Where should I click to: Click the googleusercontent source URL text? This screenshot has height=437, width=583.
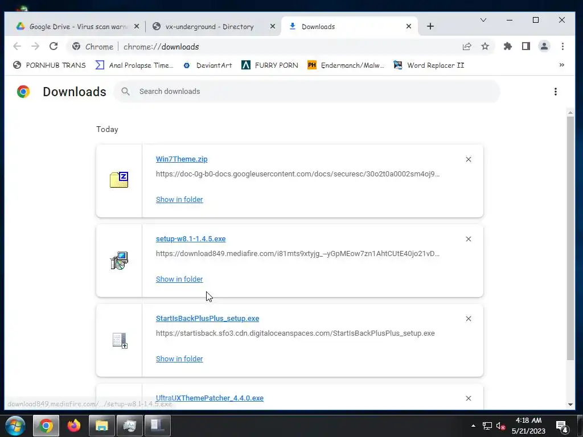tap(297, 174)
